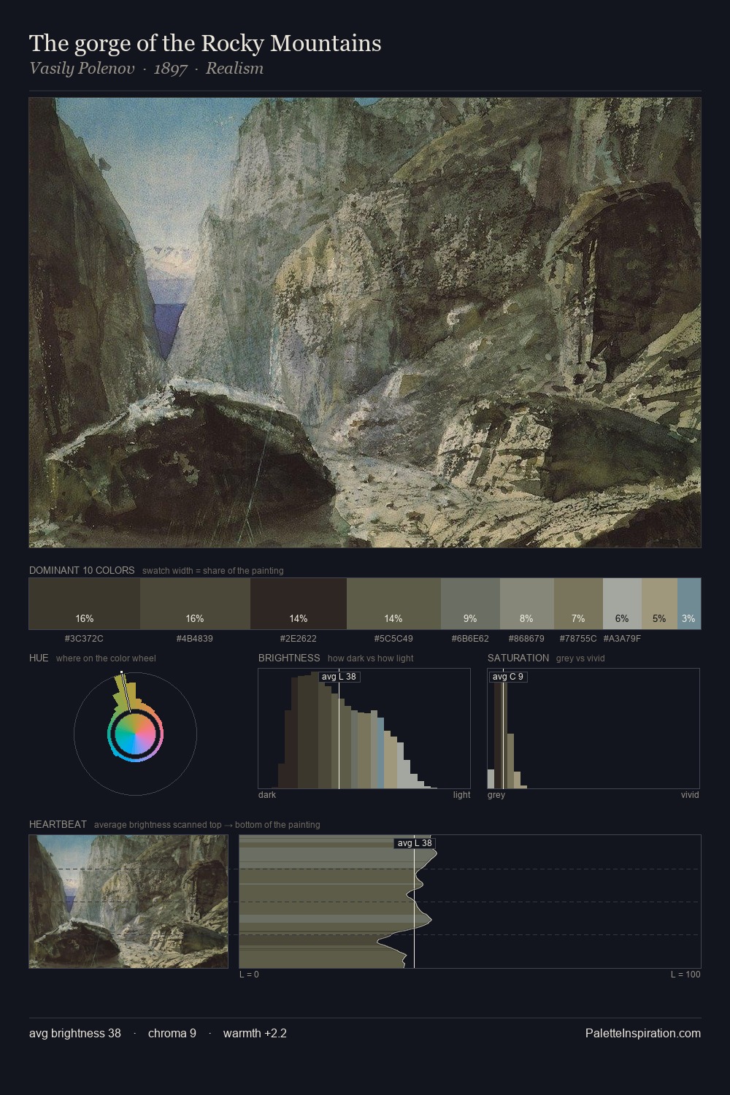Click the hex code '#A3A79F'

(622, 639)
